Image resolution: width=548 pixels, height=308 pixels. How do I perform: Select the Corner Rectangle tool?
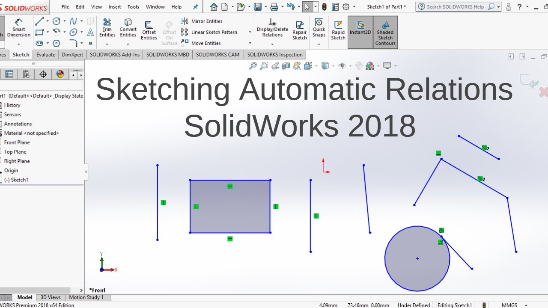point(39,32)
